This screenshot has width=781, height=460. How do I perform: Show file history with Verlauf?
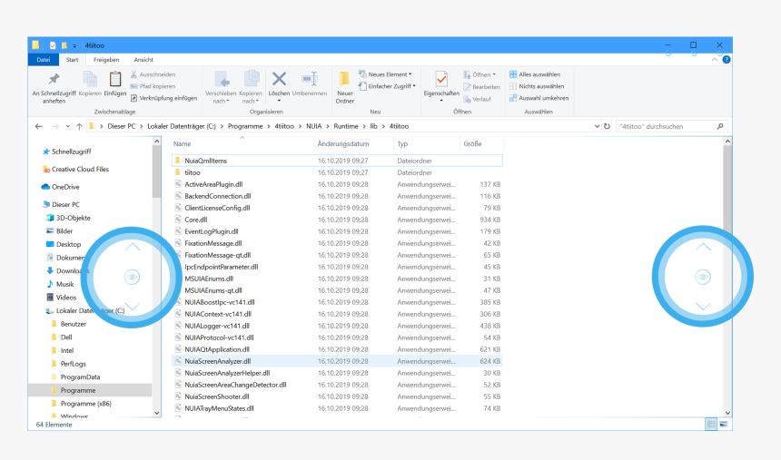477,99
